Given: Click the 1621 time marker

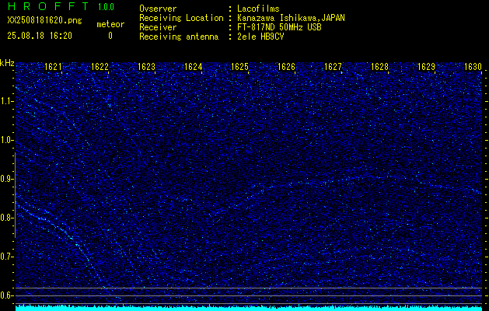Looking at the screenshot, I should click(x=54, y=67).
